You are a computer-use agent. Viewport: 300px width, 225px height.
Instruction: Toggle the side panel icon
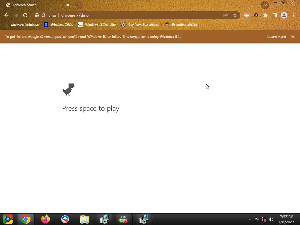[x=275, y=15]
